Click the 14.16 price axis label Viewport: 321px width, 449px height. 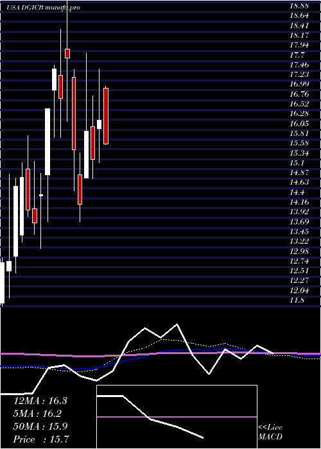tap(299, 202)
